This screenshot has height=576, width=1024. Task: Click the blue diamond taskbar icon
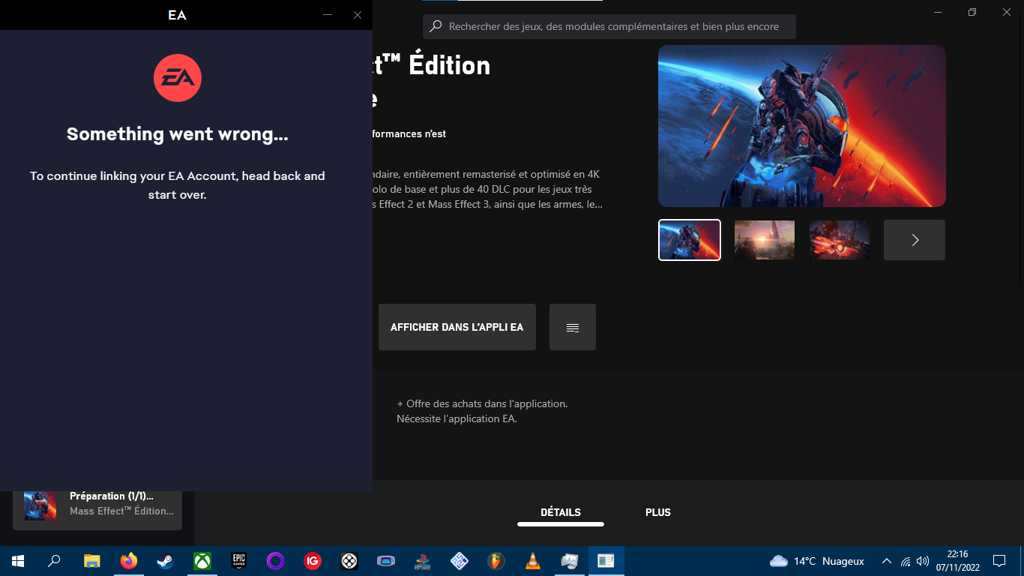pyautogui.click(x=460, y=561)
